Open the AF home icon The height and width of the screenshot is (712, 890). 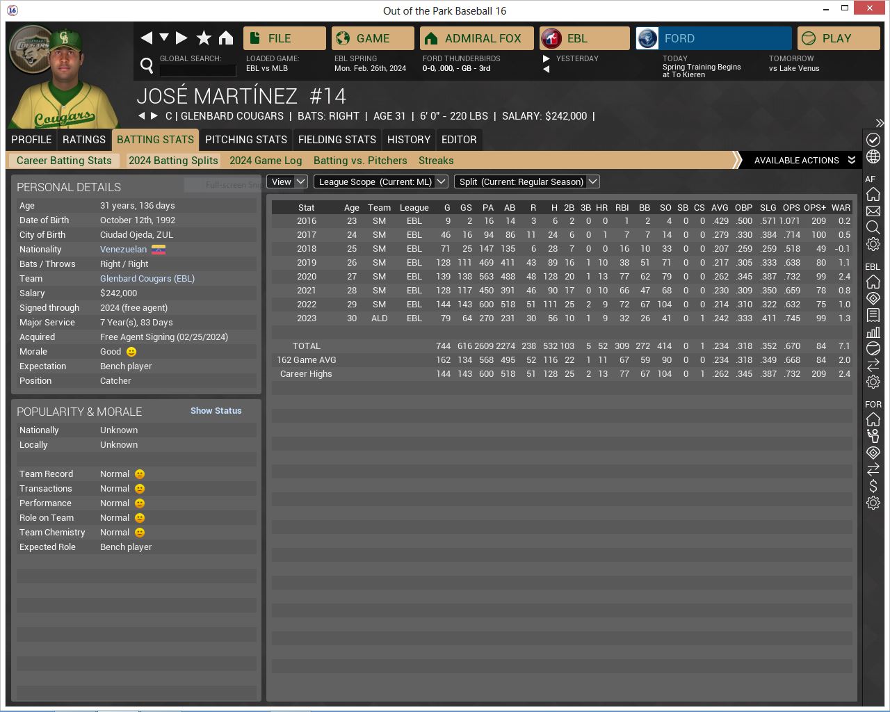(873, 194)
